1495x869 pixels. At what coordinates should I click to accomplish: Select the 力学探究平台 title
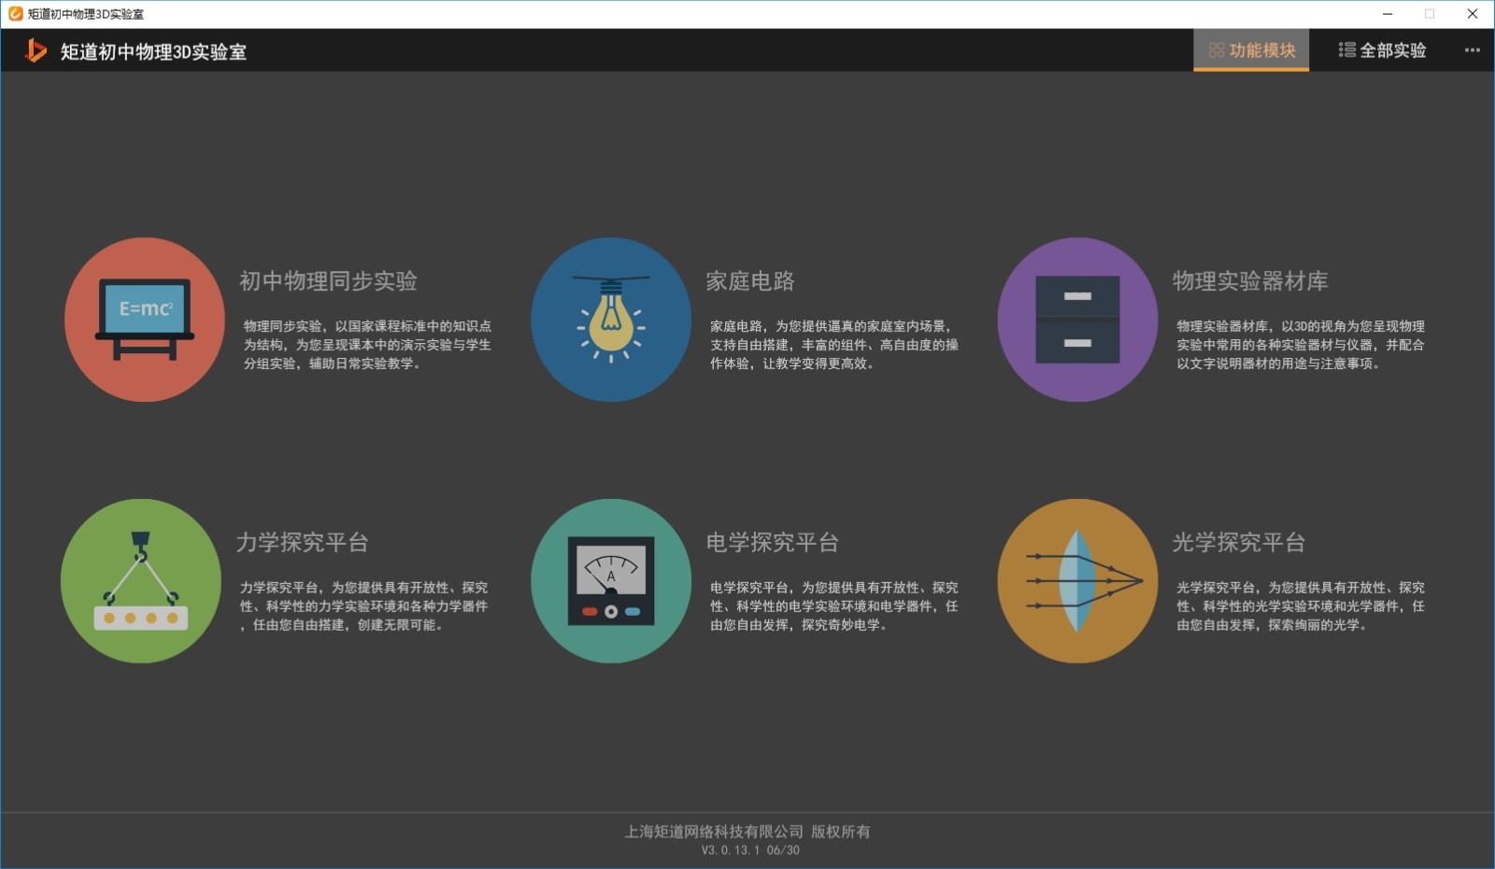303,542
